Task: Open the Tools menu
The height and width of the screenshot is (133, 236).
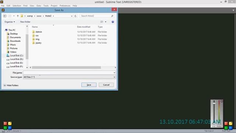Action: (x=46, y=6)
